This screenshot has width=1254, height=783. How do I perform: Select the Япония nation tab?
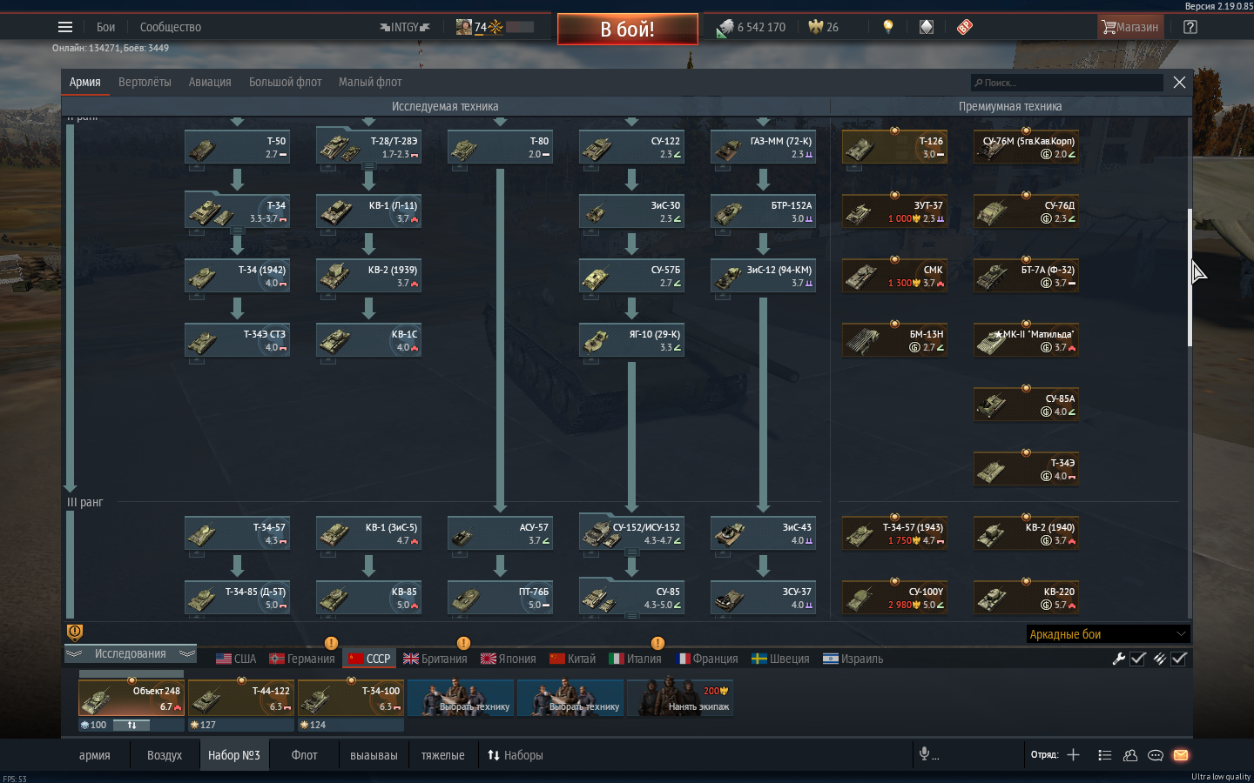(x=509, y=659)
